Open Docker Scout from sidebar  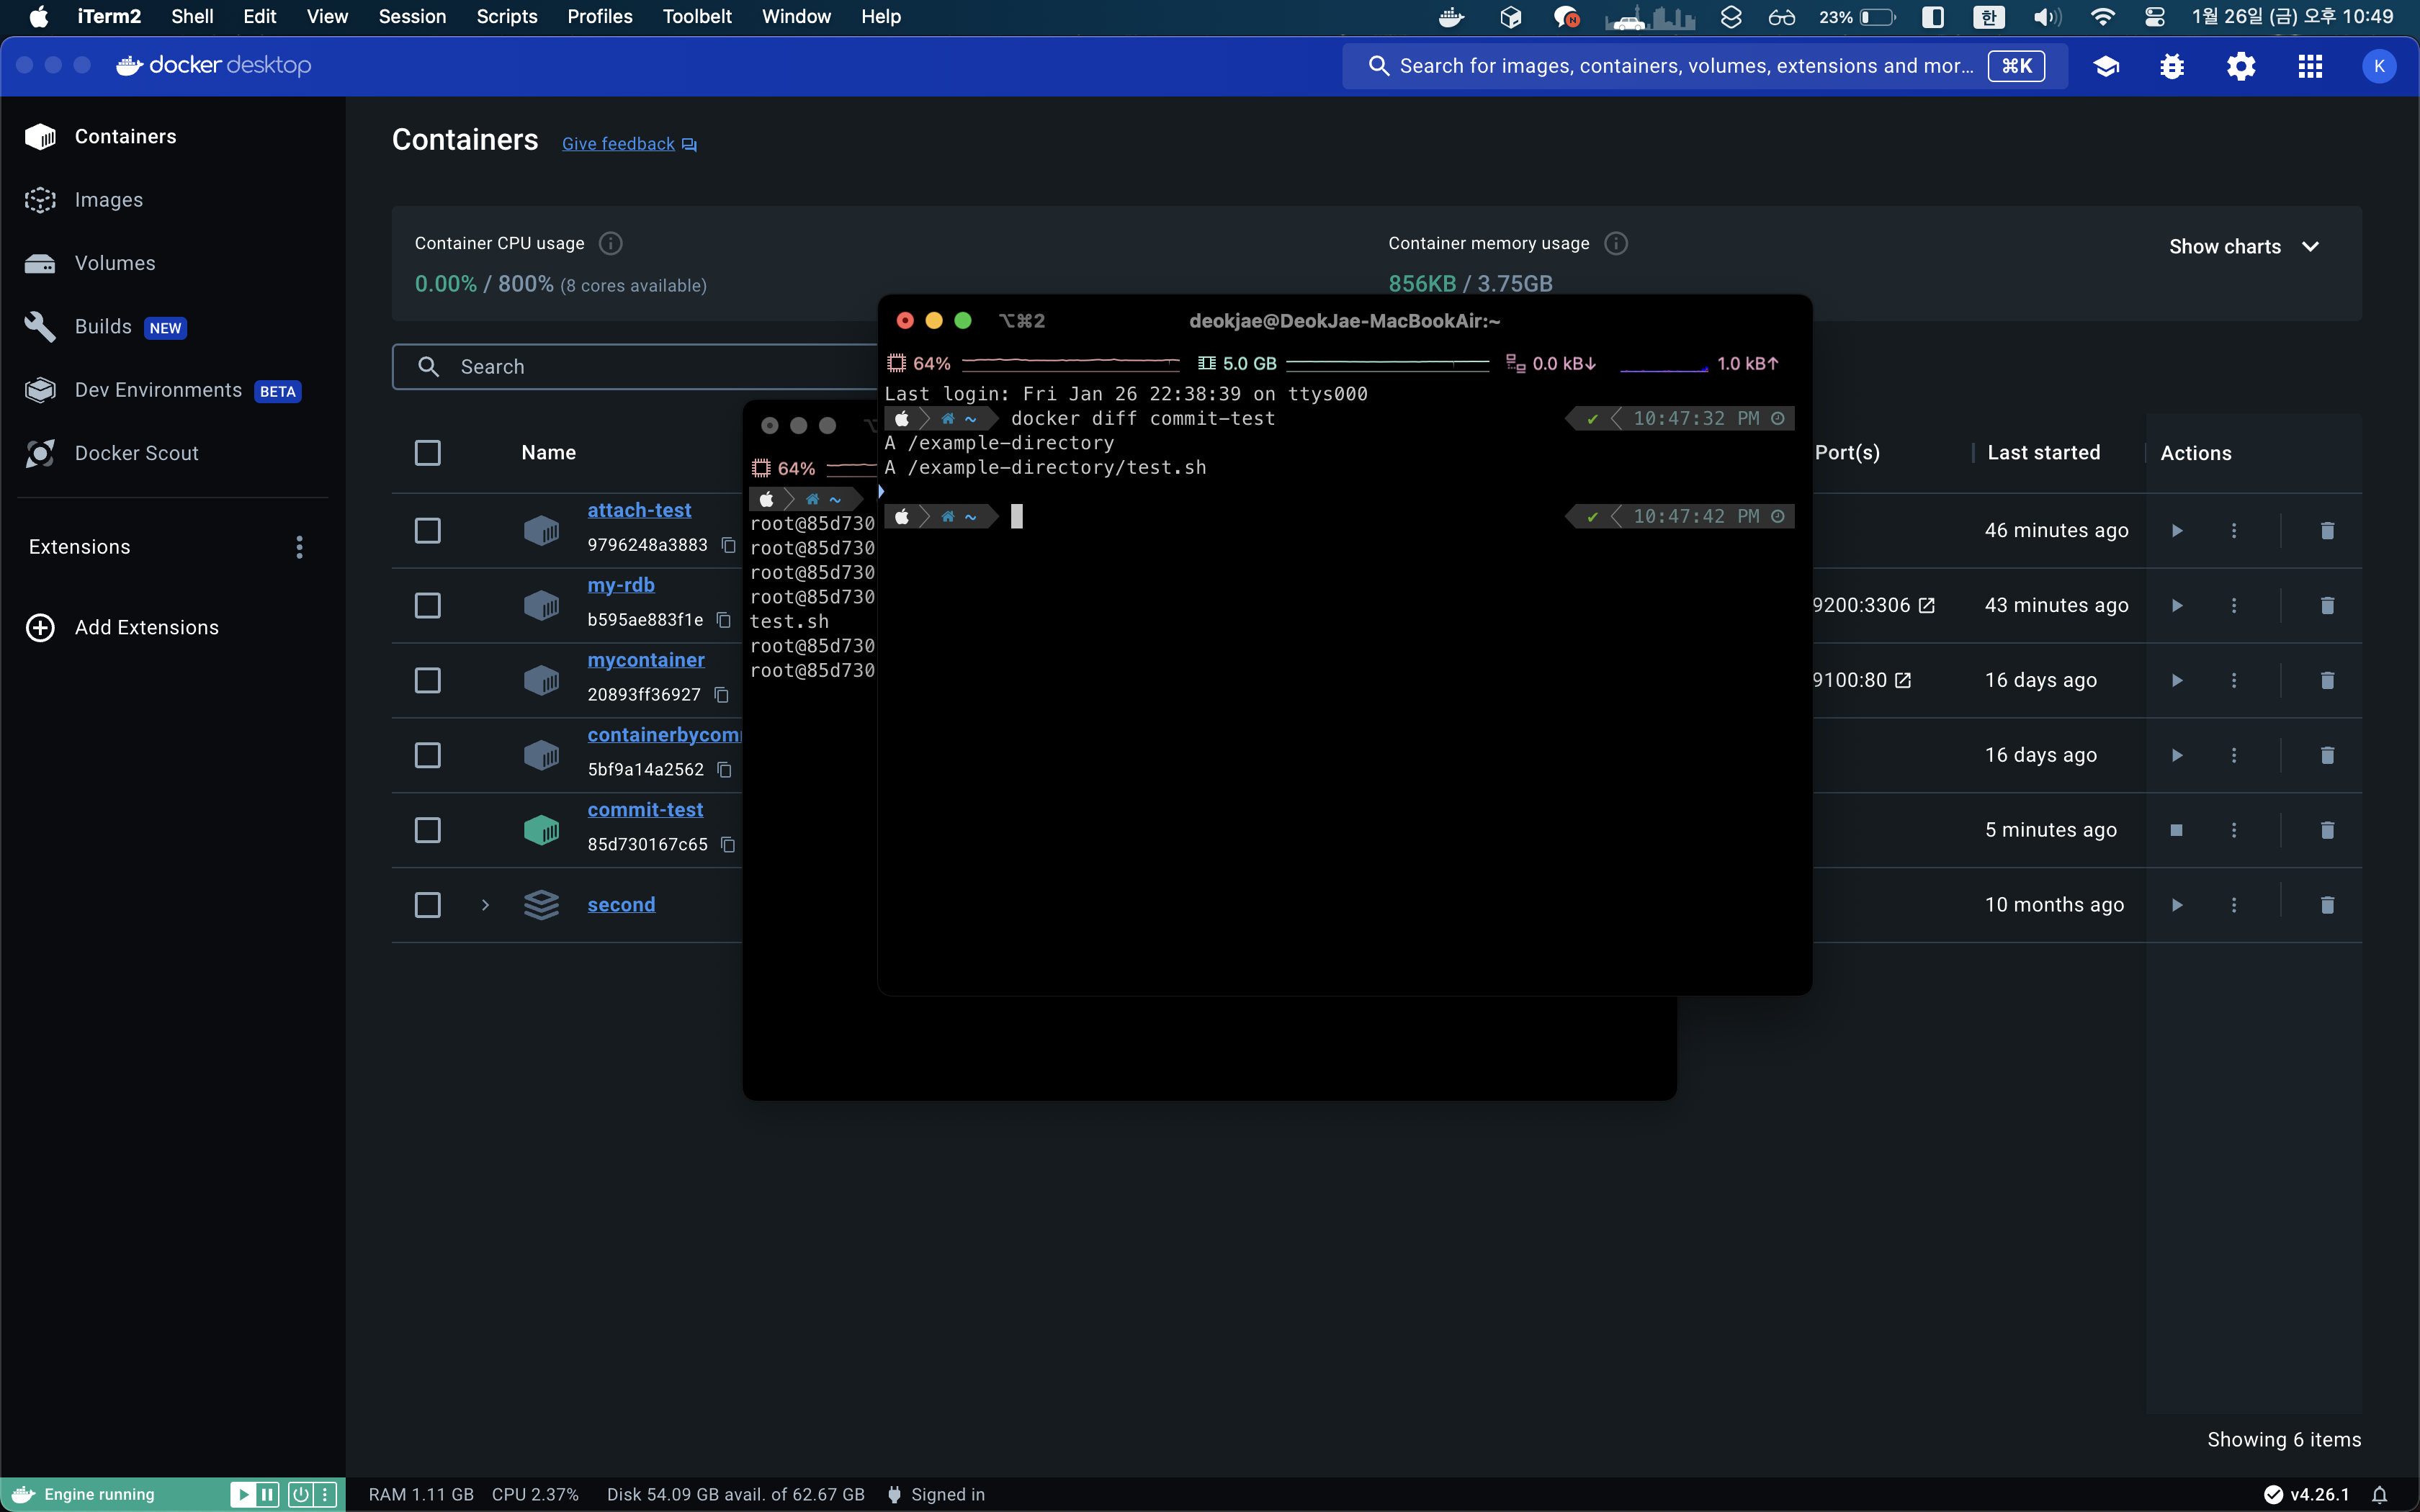pyautogui.click(x=136, y=453)
